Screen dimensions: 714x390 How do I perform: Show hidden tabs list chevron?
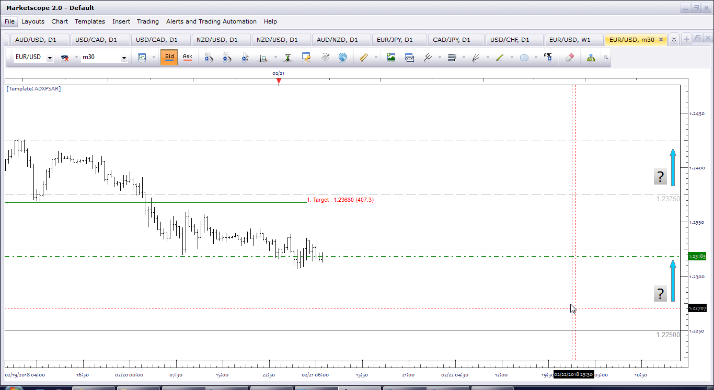click(674, 39)
